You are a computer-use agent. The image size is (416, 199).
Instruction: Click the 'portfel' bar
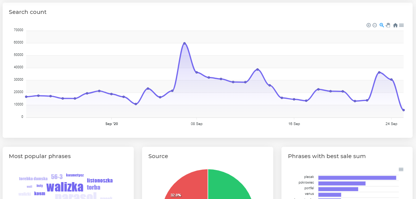338,189
